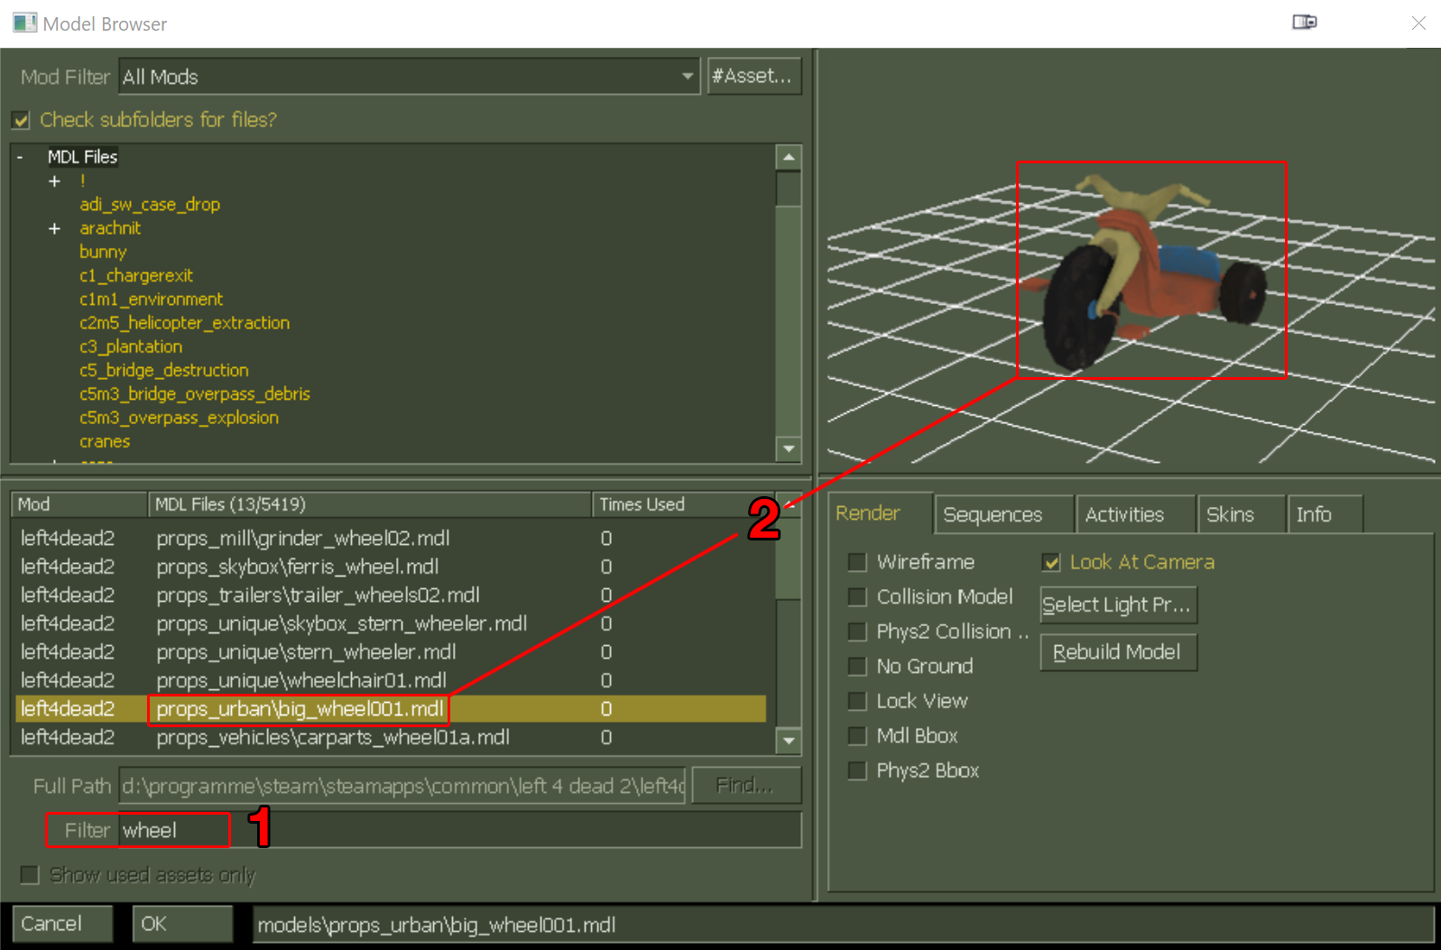Sort by the MDL Files column header
The image size is (1441, 950).
point(369,504)
